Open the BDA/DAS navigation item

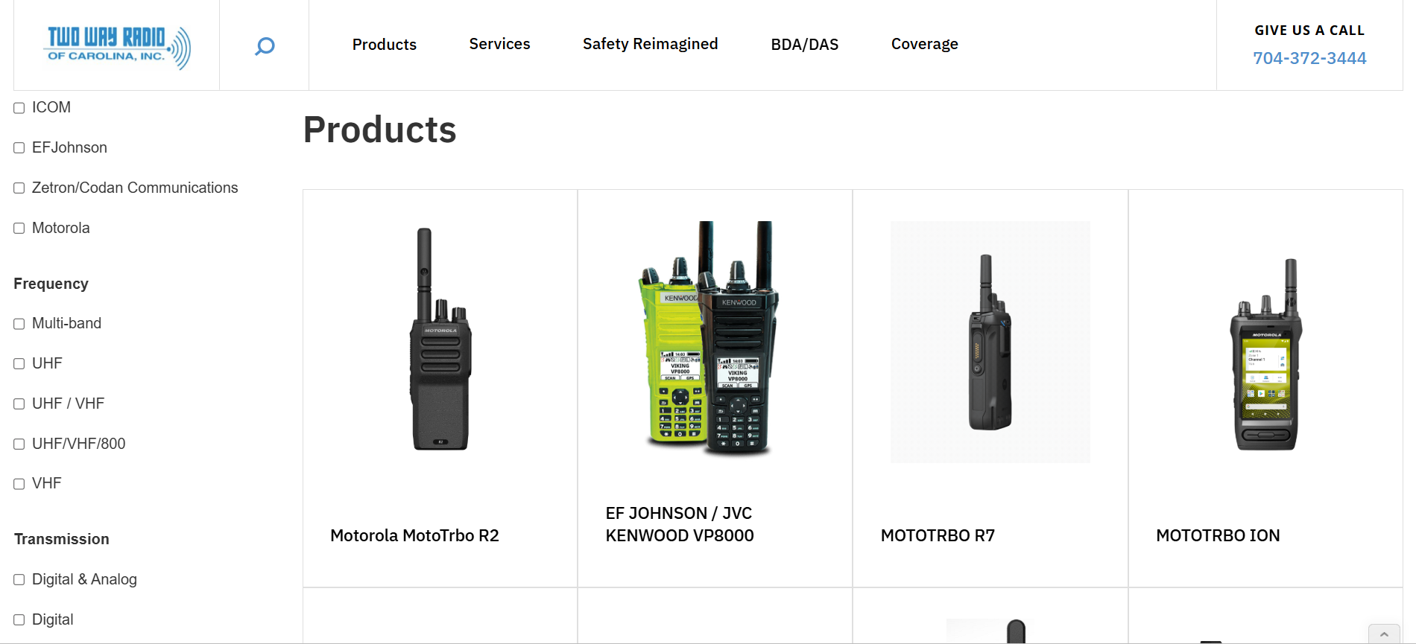[805, 45]
